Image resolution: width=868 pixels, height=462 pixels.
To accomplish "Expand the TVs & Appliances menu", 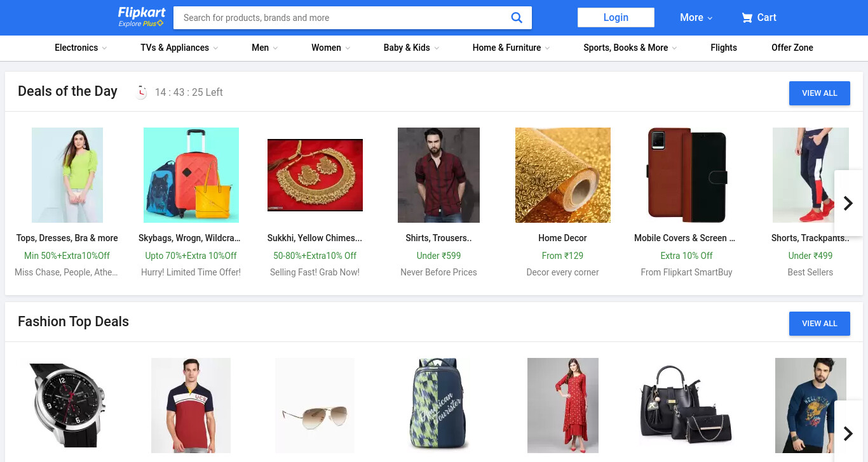I will 179,48.
